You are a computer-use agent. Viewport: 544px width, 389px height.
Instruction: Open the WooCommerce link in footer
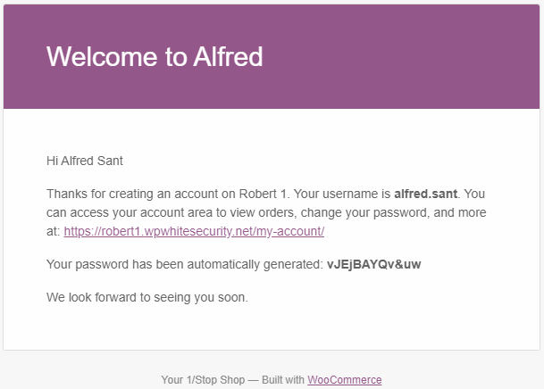(x=345, y=380)
